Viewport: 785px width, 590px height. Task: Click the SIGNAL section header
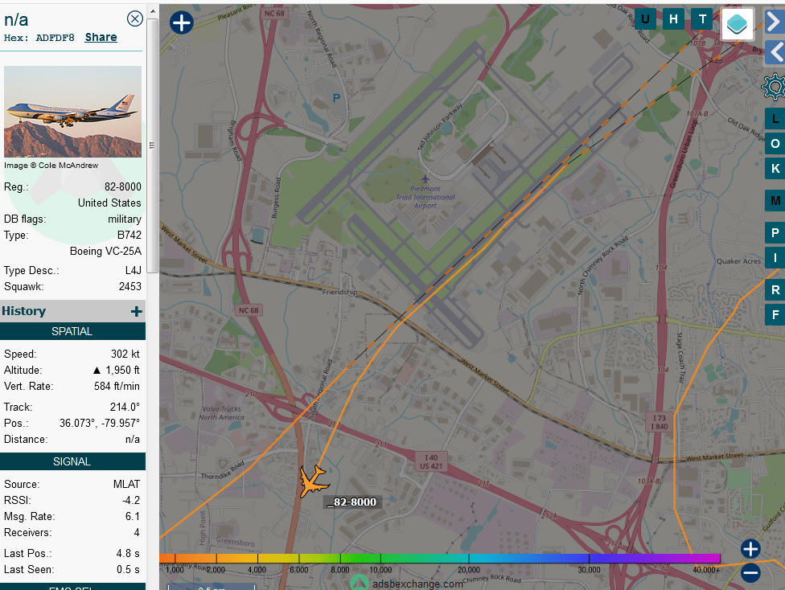pos(72,461)
